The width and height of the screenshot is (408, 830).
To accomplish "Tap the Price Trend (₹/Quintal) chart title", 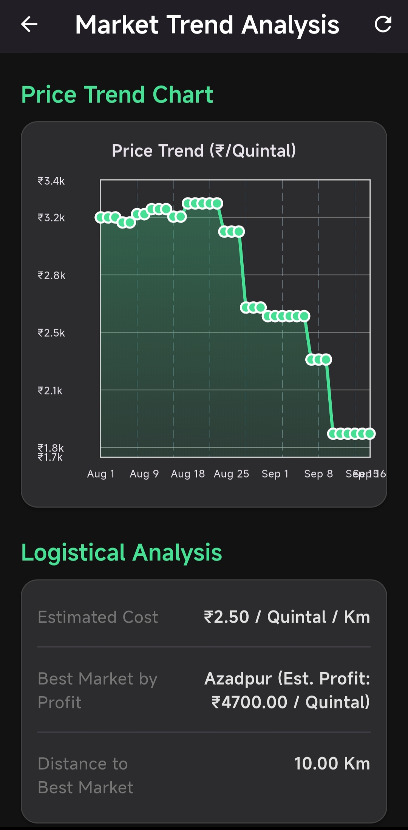I will point(204,151).
